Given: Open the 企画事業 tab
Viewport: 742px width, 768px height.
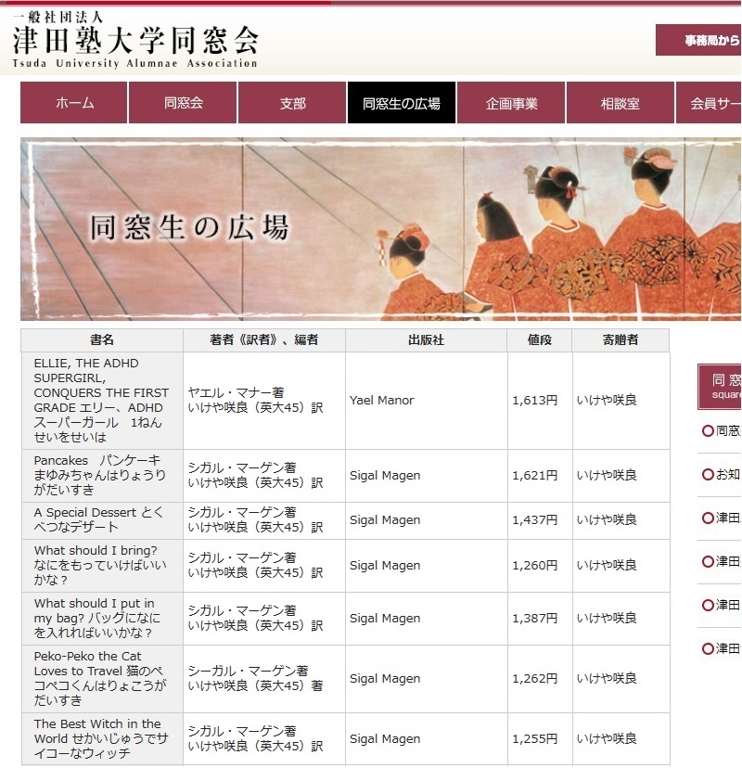Looking at the screenshot, I should pyautogui.click(x=511, y=103).
